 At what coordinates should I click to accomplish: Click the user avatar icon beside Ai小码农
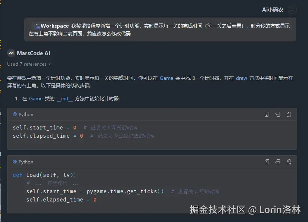tap(292, 9)
